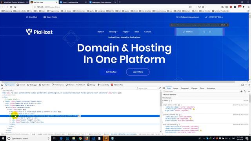Image resolution: width=251 pixels, height=141 pixels.
Task: Click the News Feeds link
Action: [50, 17]
